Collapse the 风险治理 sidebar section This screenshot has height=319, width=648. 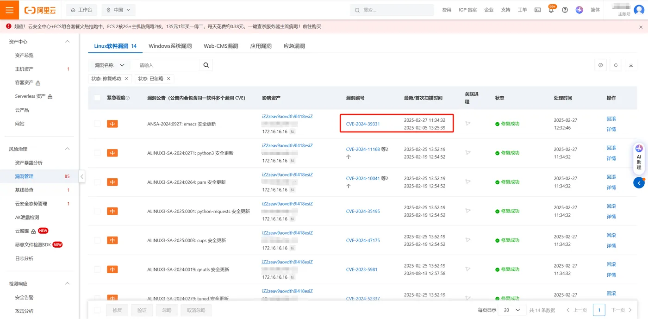coord(67,149)
